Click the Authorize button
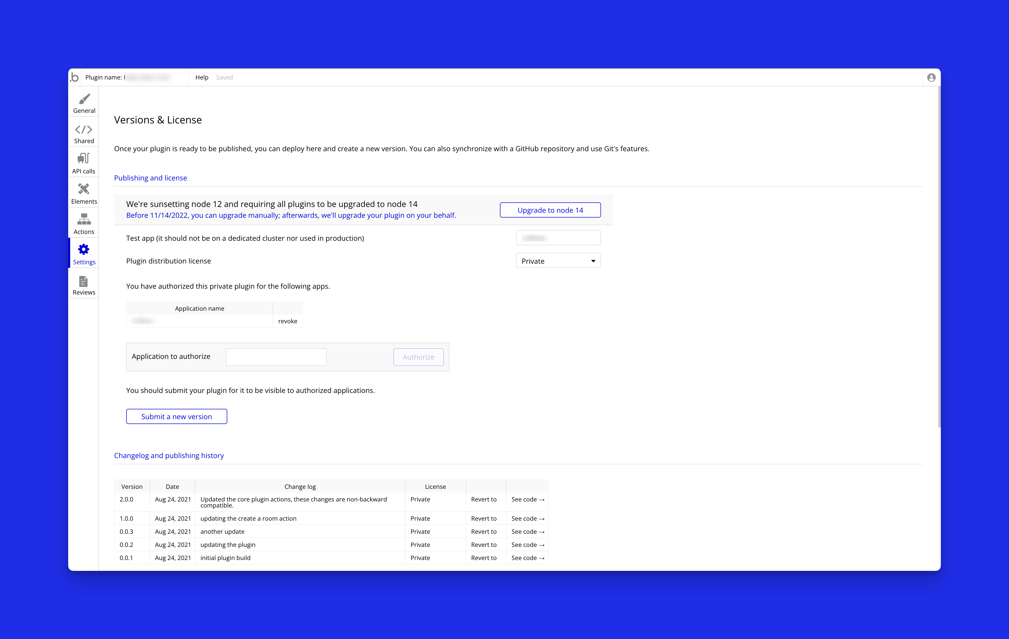 [418, 357]
